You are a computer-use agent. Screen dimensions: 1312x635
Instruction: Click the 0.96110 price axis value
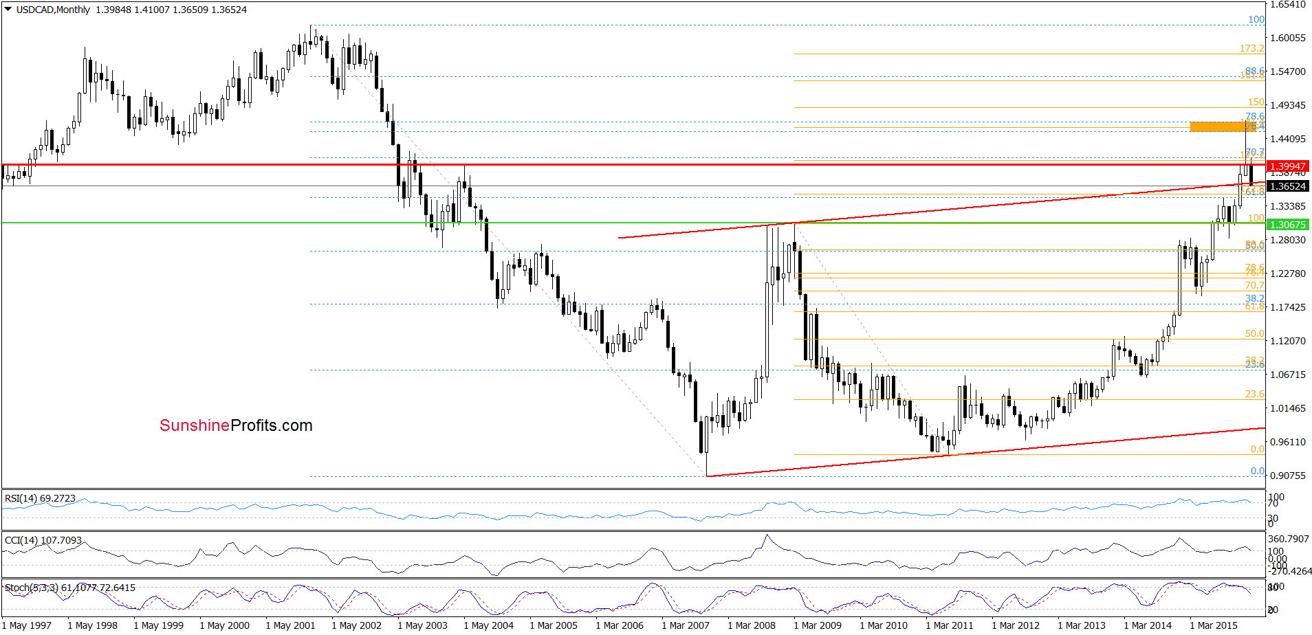(1288, 442)
